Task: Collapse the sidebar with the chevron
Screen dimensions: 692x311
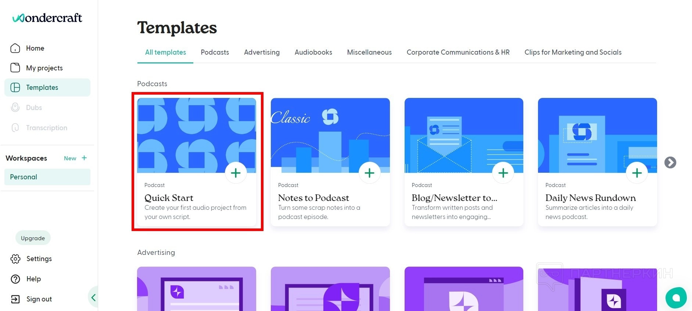Action: point(93,297)
